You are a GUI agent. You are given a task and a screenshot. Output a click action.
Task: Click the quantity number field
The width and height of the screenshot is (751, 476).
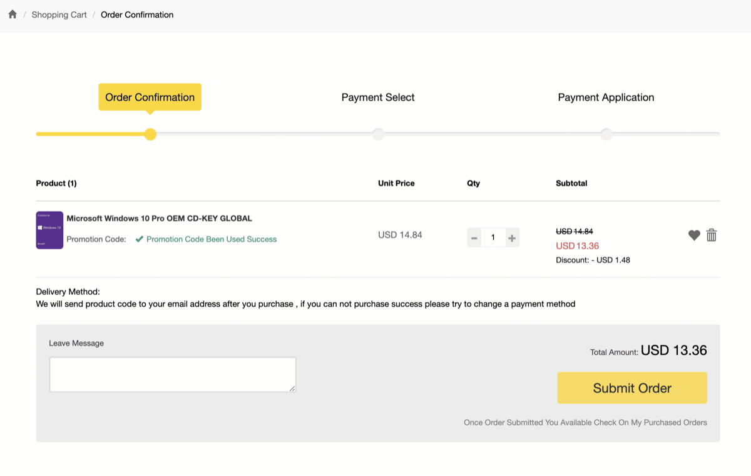coord(493,238)
